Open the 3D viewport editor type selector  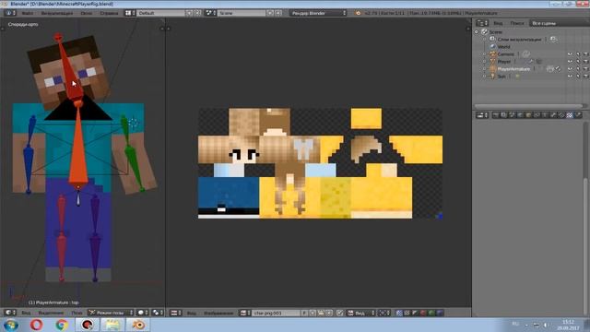(10, 313)
